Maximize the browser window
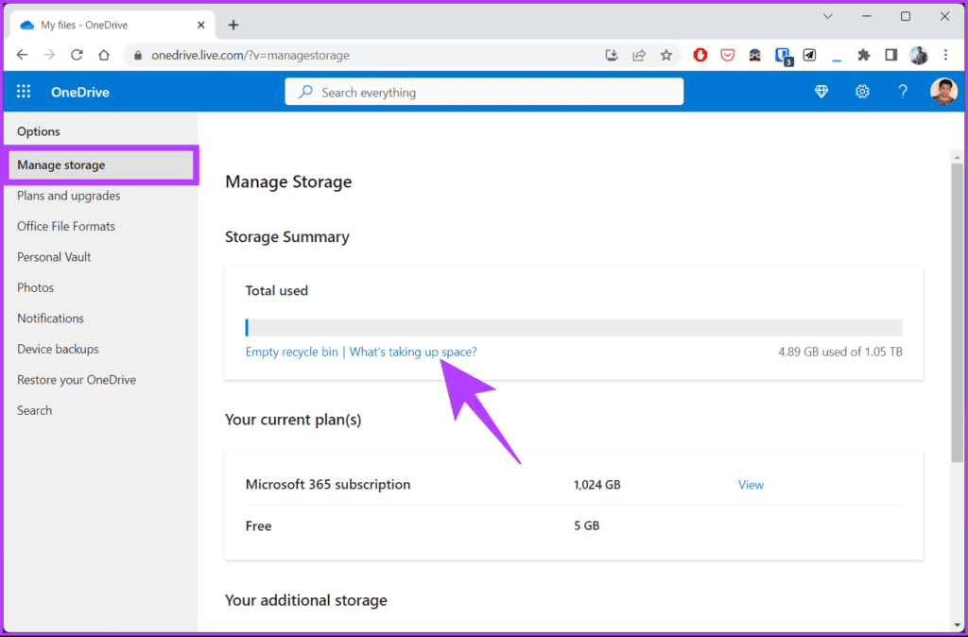Screen dimensions: 968x637 (906, 17)
